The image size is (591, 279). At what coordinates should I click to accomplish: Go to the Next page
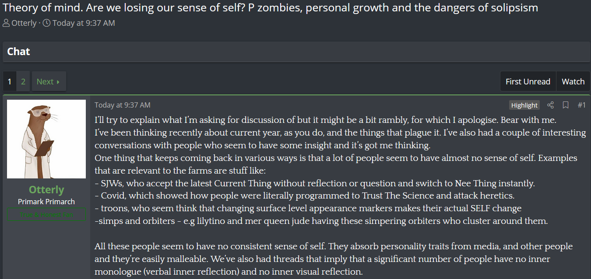48,81
